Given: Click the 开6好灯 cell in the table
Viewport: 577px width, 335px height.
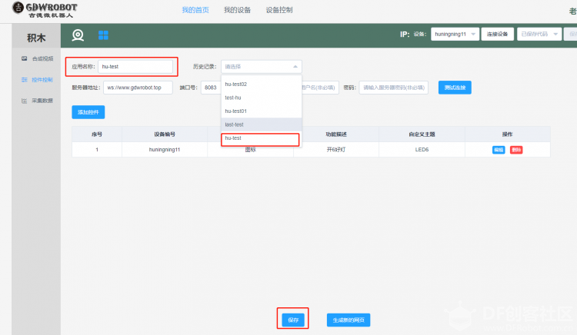Looking at the screenshot, I should [336, 150].
